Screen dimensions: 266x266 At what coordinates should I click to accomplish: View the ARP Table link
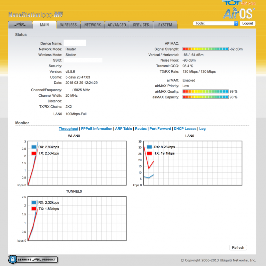123,129
